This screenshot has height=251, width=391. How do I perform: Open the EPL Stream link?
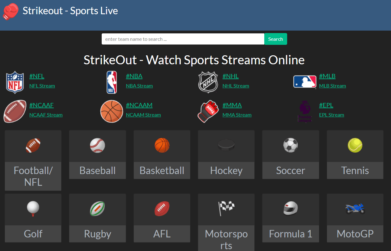332,115
